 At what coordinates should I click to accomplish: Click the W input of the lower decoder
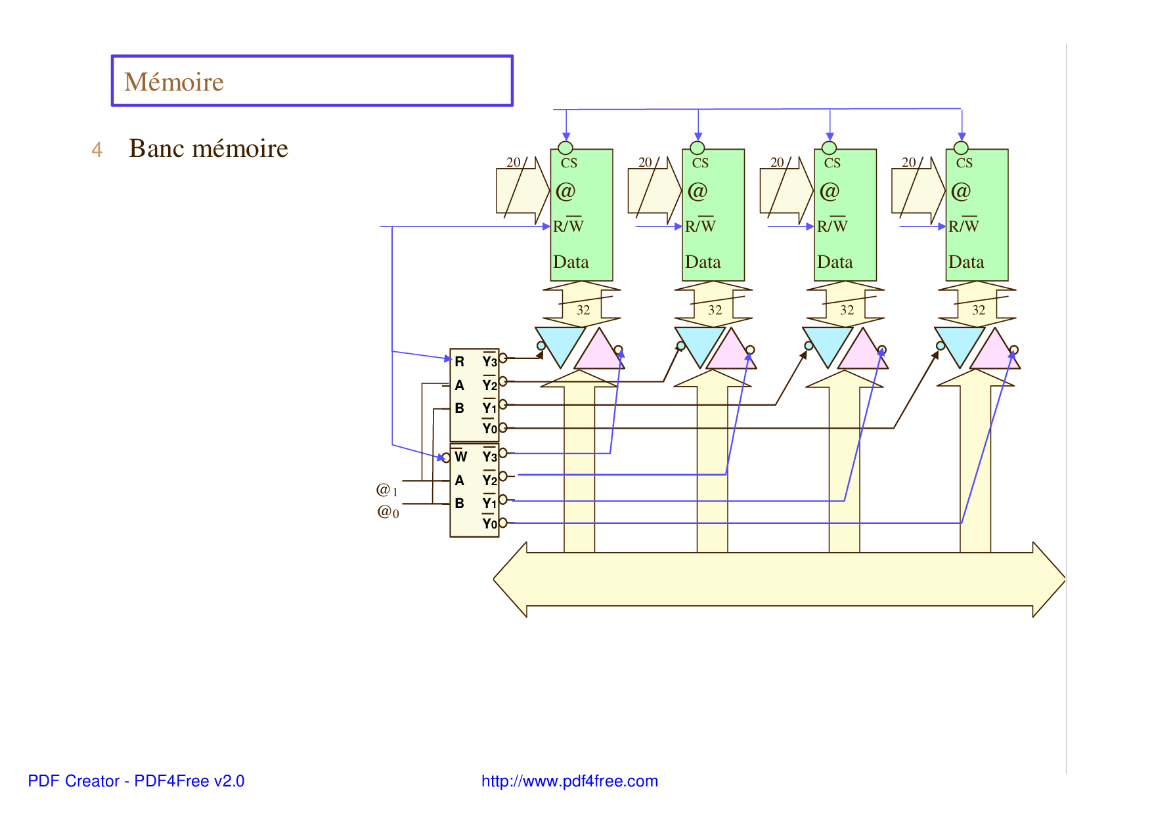460,456
